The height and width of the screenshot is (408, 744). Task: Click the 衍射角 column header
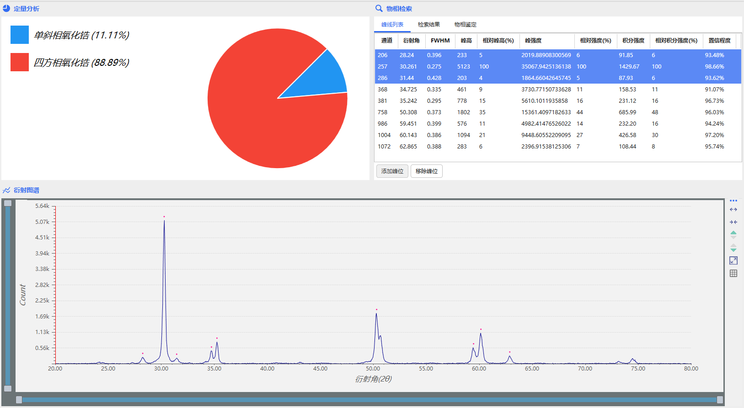click(x=411, y=41)
